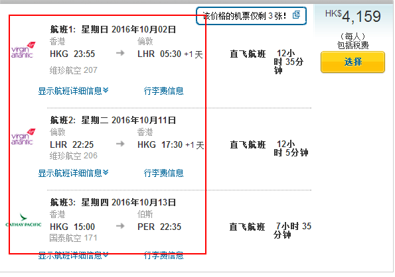Click the 包括税费 text under price
Screen dimensions: 395x277
(353, 45)
